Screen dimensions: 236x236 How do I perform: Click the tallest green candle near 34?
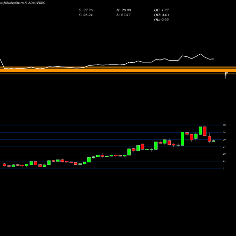tap(183, 139)
